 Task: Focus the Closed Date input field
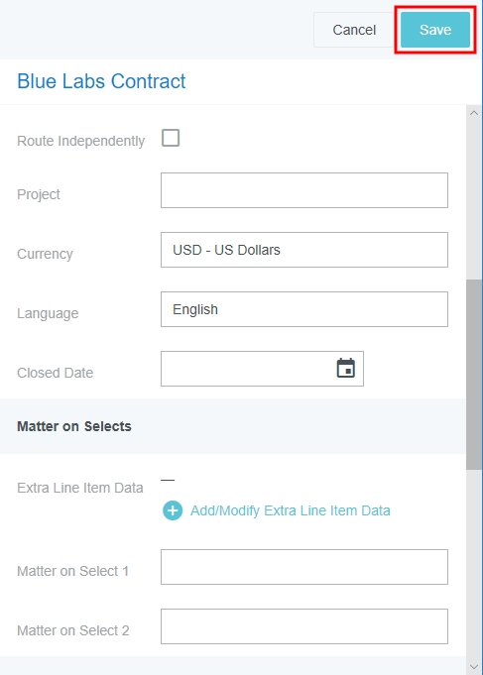pyautogui.click(x=247, y=369)
